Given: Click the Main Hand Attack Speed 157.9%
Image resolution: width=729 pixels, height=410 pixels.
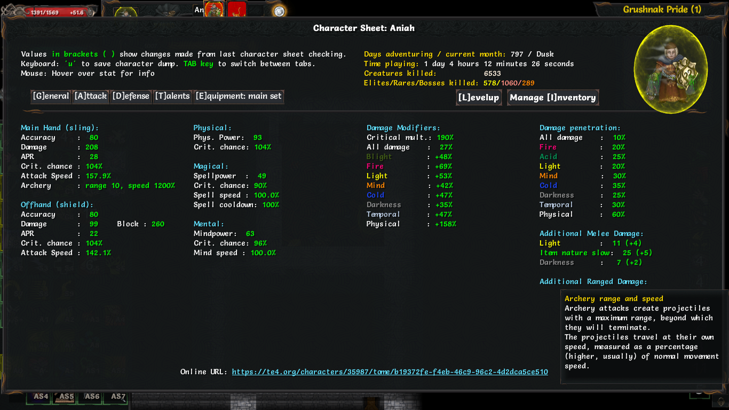Looking at the screenshot, I should pyautogui.click(x=66, y=176).
